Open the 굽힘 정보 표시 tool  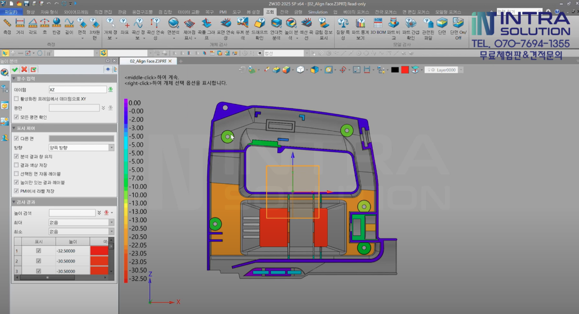(x=323, y=28)
